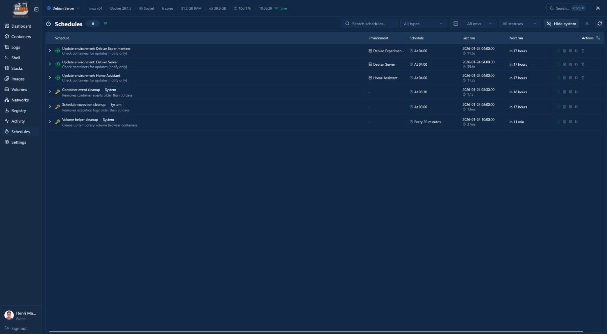Viewport: 607px width, 334px height.
Task: View logs for Volume helper cleanup
Action: (x=565, y=122)
